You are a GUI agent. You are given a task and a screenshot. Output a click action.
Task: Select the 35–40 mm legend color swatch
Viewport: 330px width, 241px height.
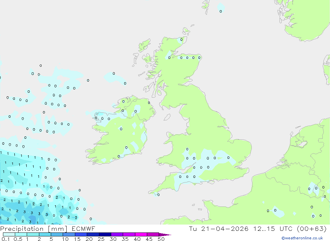pyautogui.click(x=129, y=234)
